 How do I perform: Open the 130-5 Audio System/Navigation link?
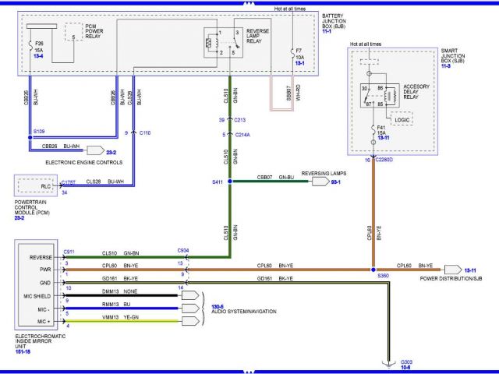click(211, 307)
